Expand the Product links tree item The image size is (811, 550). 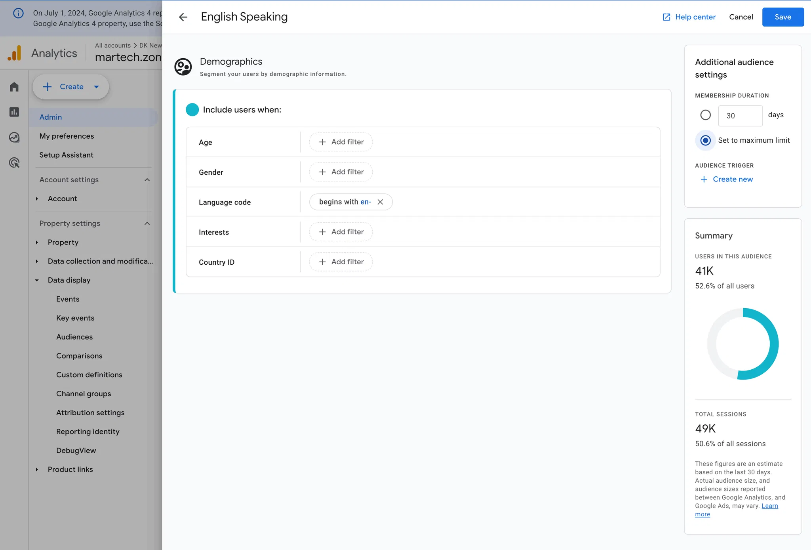click(x=37, y=470)
